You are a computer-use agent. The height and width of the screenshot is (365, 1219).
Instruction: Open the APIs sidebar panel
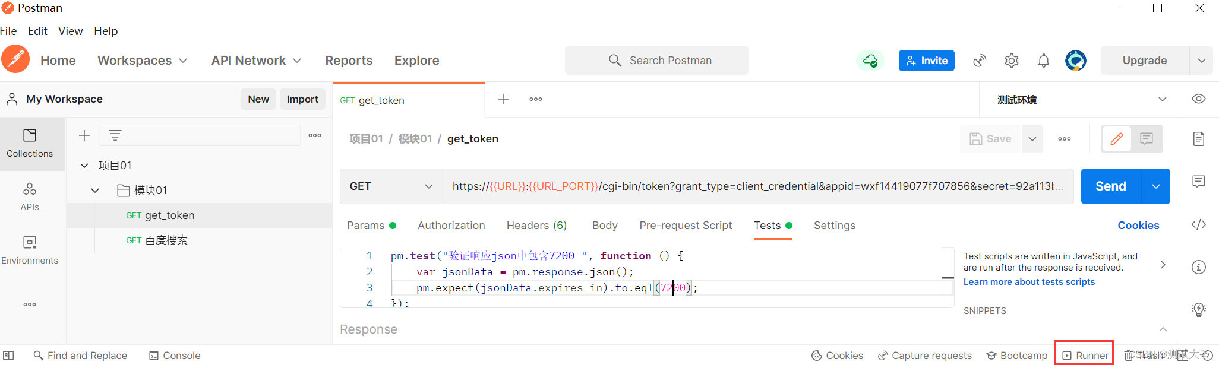click(x=30, y=197)
